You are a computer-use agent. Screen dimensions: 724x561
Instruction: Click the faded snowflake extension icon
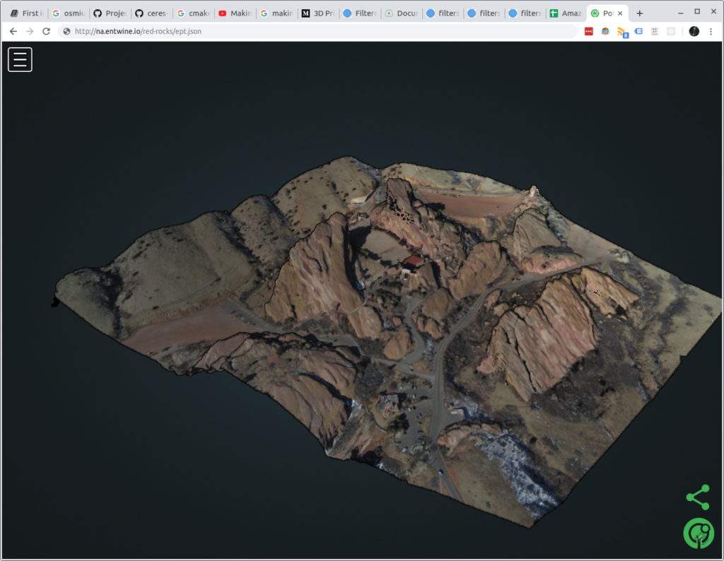click(x=670, y=31)
